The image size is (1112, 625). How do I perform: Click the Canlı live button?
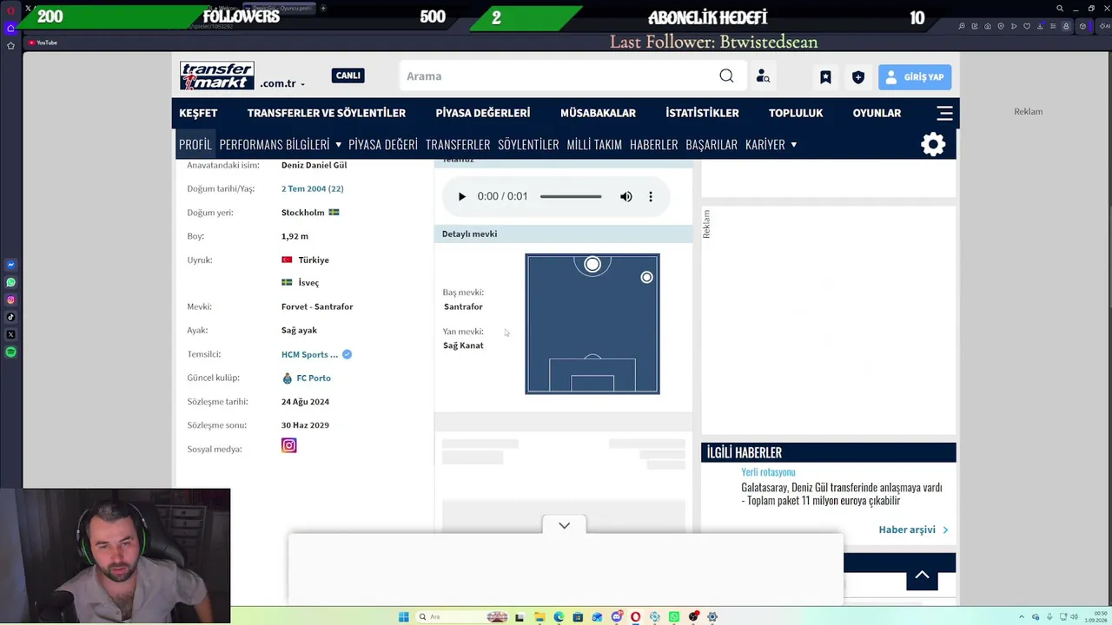click(x=347, y=76)
